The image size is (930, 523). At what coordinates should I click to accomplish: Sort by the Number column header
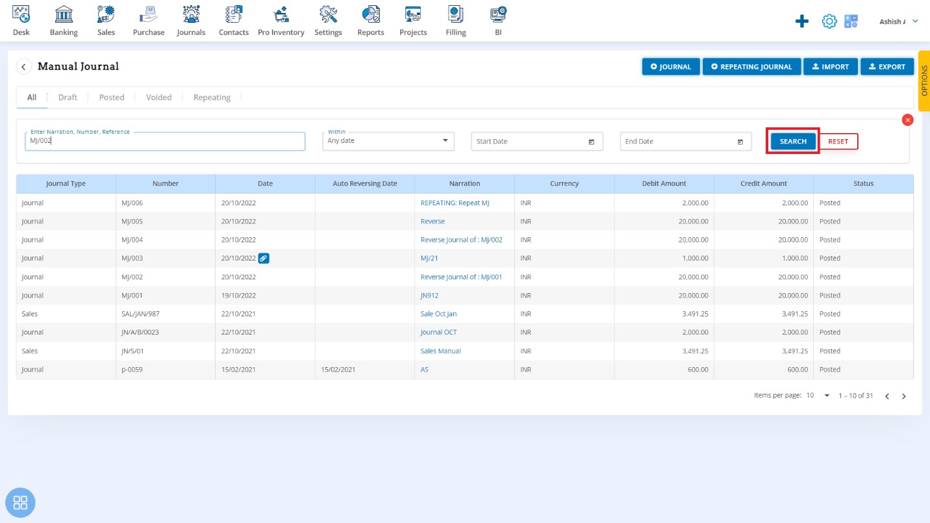tap(166, 184)
